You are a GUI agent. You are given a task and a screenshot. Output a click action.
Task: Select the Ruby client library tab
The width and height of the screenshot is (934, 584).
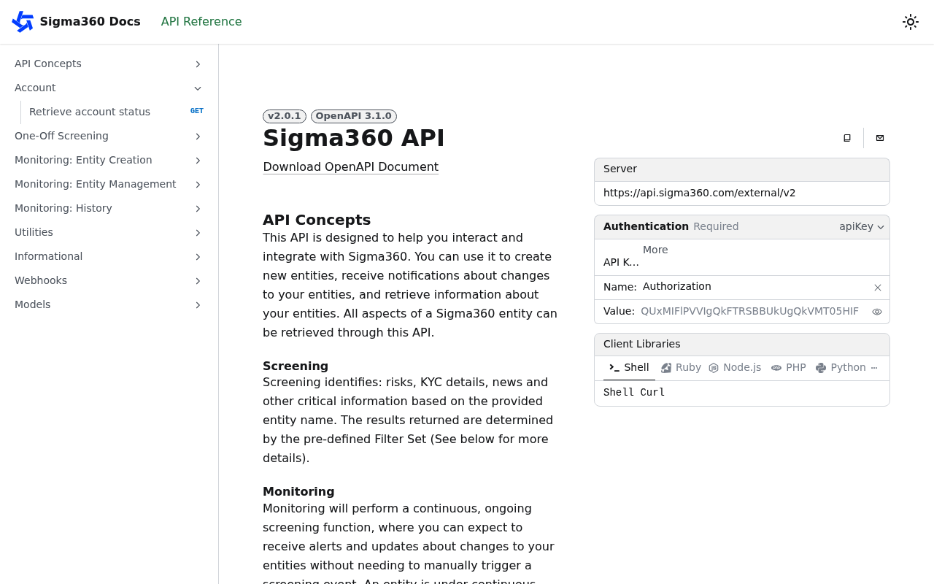(x=681, y=368)
